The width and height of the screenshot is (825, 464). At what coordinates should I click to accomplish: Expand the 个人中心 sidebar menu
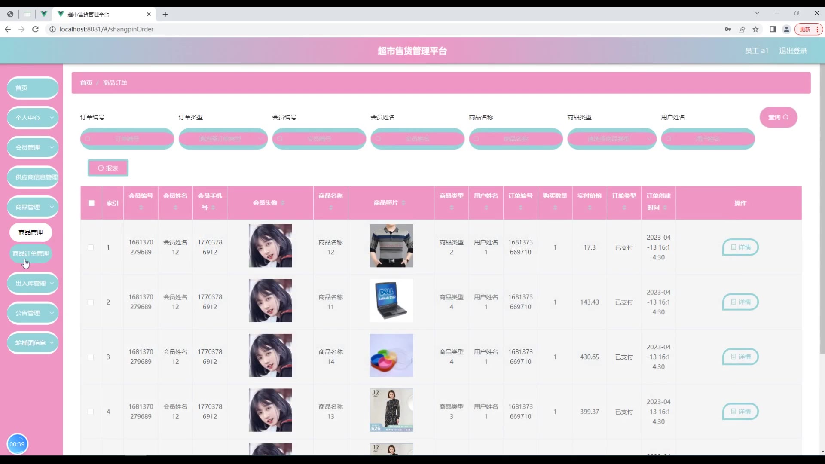coord(33,117)
